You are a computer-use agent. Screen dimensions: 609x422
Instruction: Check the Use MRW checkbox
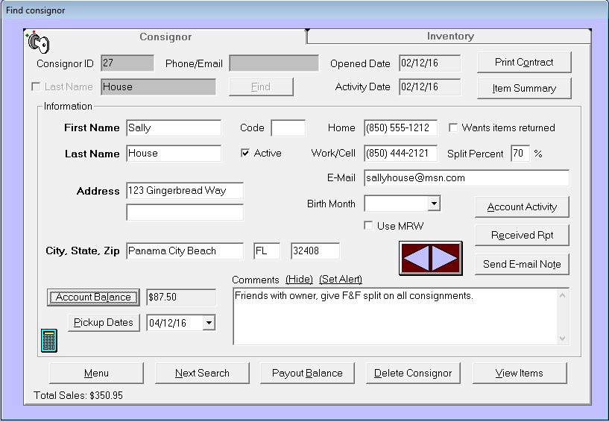click(368, 226)
